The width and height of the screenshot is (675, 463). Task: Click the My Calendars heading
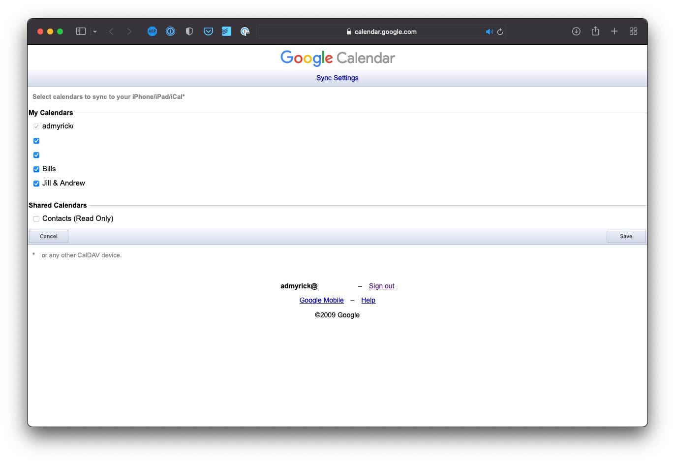click(51, 113)
